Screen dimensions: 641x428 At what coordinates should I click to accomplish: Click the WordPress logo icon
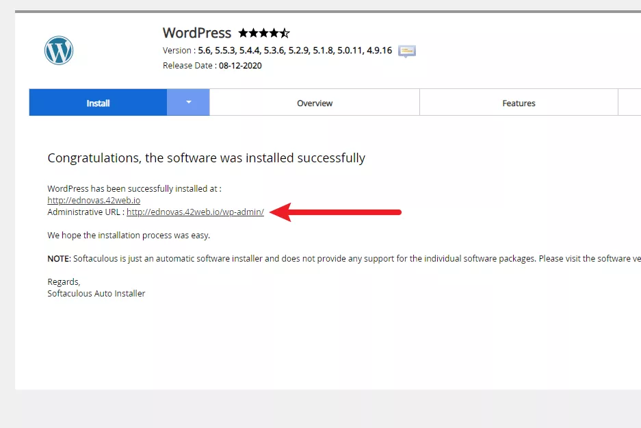point(59,50)
